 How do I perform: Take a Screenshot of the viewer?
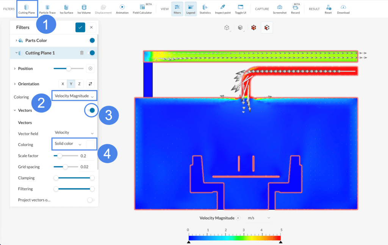click(x=280, y=9)
